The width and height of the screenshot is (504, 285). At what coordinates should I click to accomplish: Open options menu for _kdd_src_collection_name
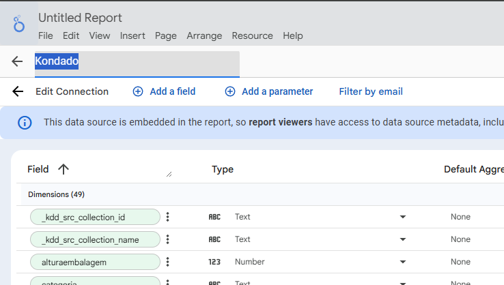pyautogui.click(x=167, y=239)
